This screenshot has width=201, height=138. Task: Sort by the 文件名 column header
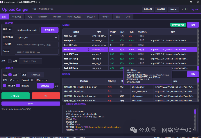(76, 32)
